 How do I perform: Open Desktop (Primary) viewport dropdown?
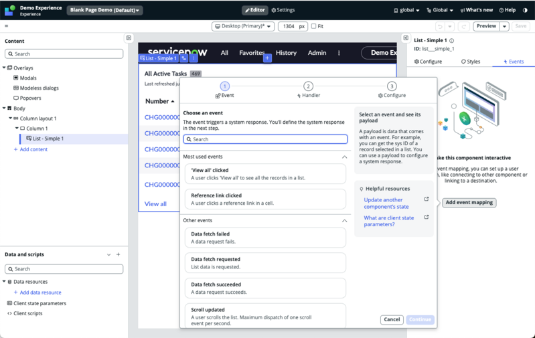coord(243,26)
